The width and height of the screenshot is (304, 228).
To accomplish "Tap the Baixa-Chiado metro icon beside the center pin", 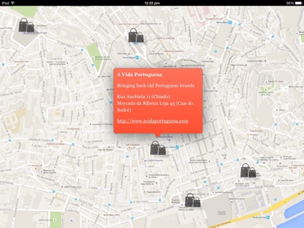I will [177, 147].
